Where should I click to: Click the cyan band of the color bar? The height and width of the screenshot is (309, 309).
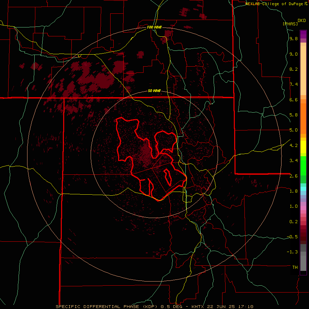[x=303, y=189]
